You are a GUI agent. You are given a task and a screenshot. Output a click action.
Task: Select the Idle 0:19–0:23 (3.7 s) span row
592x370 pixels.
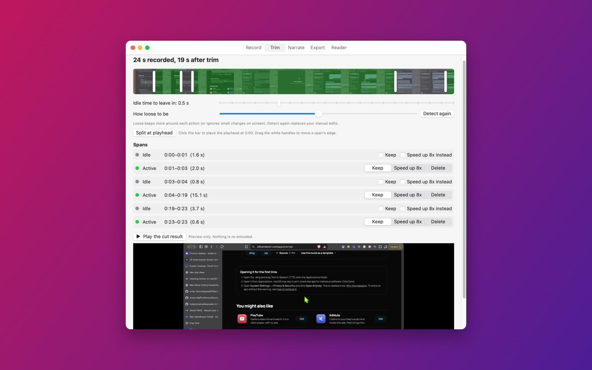(293, 209)
